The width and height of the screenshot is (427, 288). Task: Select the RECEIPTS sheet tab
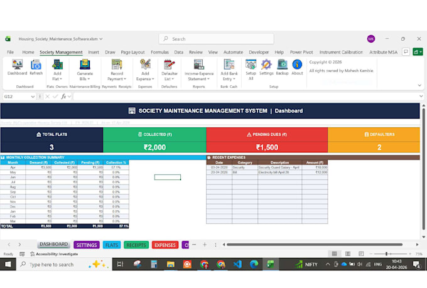(x=136, y=245)
